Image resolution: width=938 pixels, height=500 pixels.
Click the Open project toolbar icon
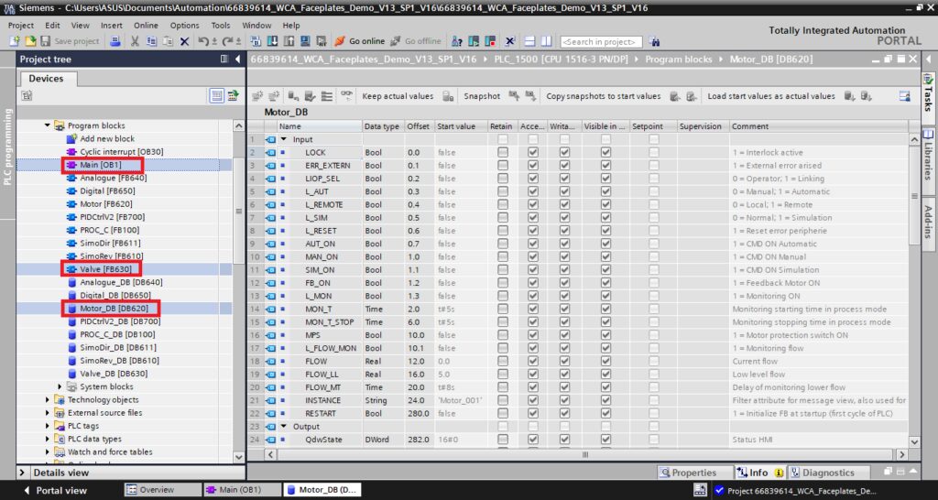tap(30, 41)
